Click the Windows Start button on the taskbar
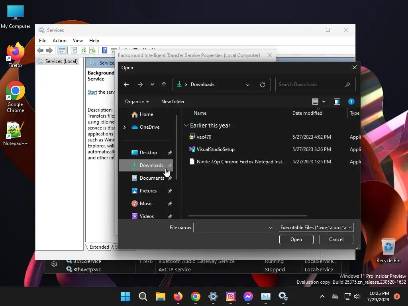Screen dimensions: 408x306 pos(125,296)
